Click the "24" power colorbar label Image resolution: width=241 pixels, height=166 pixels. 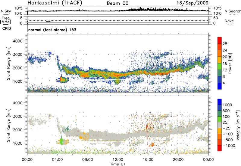point(225,50)
